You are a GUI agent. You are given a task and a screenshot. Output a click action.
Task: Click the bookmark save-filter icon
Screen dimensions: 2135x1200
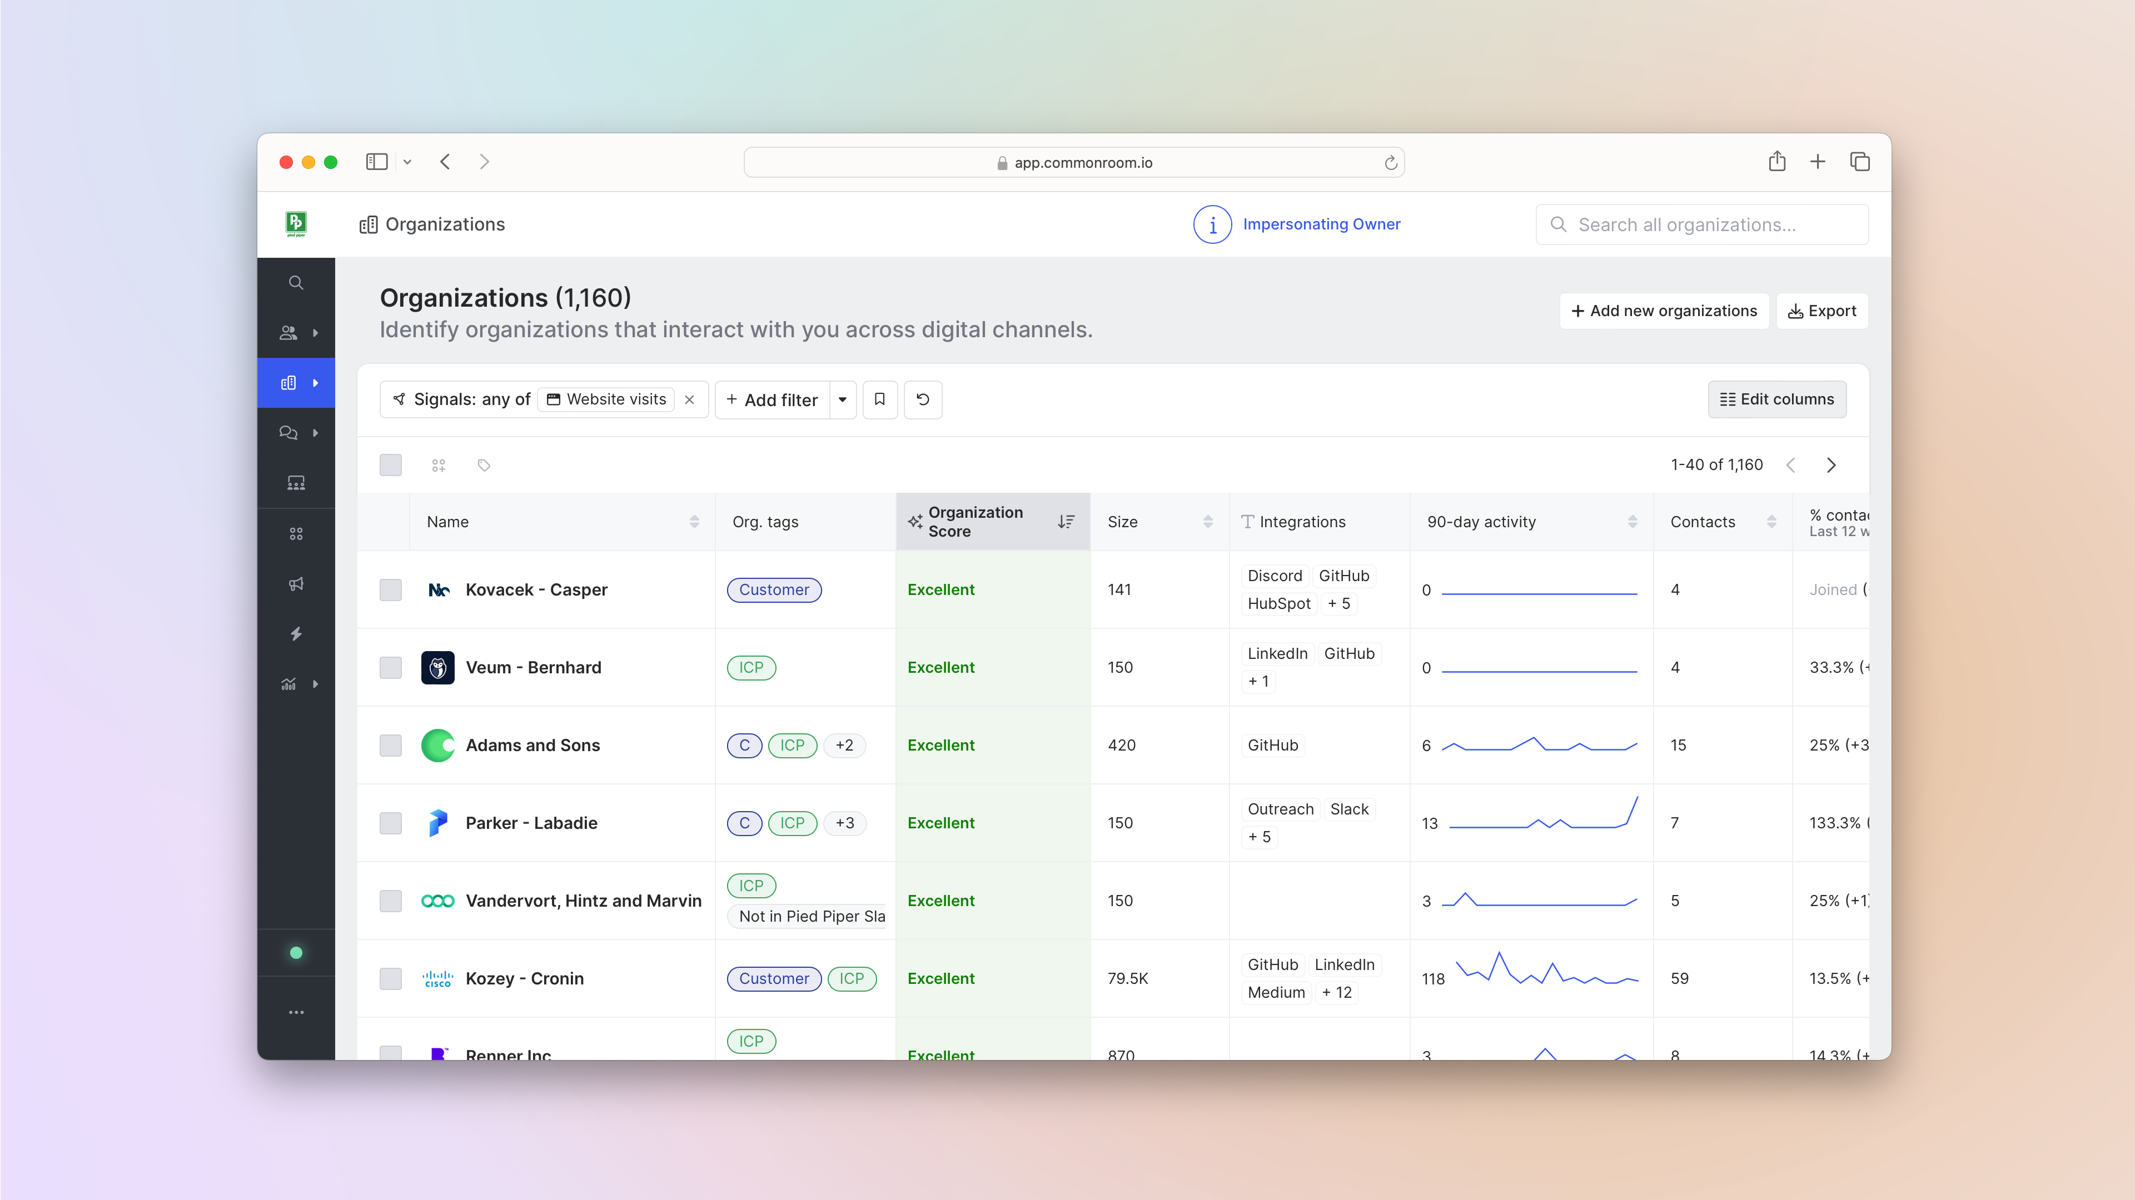pos(879,399)
